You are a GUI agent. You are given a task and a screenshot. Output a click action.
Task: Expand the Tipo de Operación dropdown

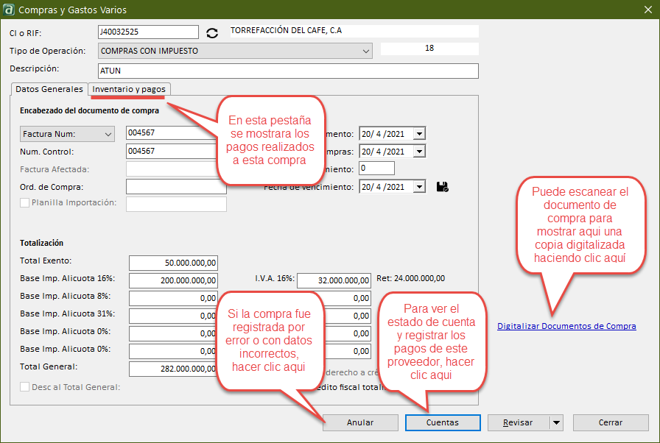[366, 51]
